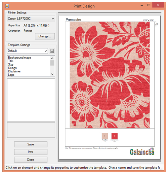The width and height of the screenshot is (168, 174).
Task: Click the save template floppy disk icon
Action: tap(52, 51)
